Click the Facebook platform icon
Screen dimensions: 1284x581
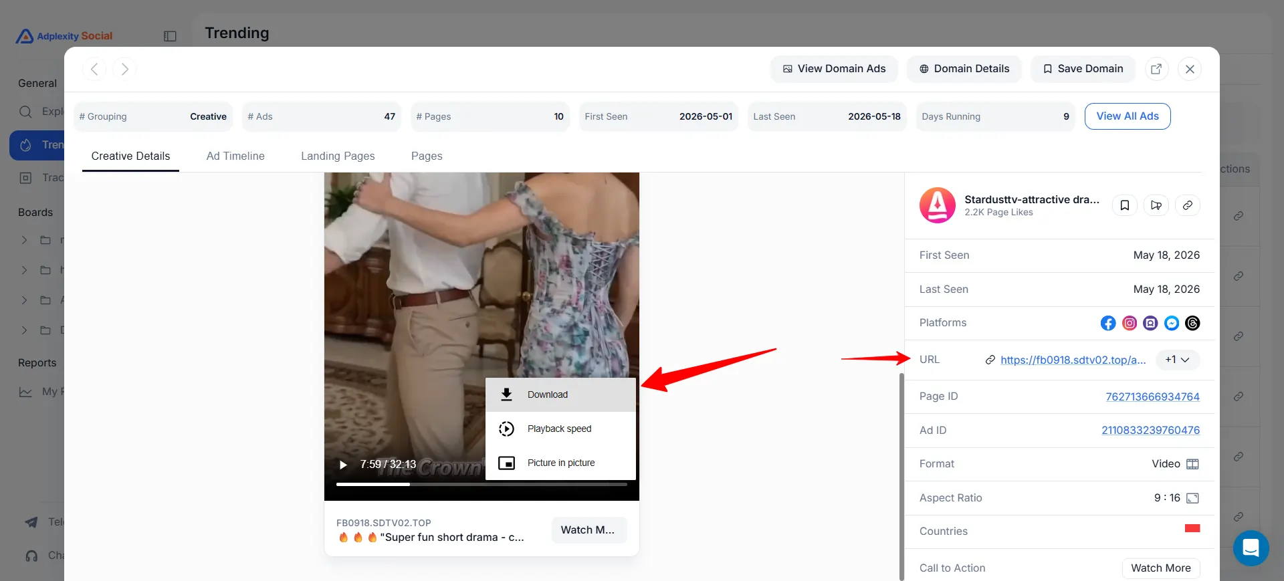pos(1108,323)
